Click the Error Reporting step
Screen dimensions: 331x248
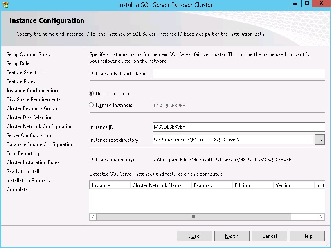tap(23, 153)
